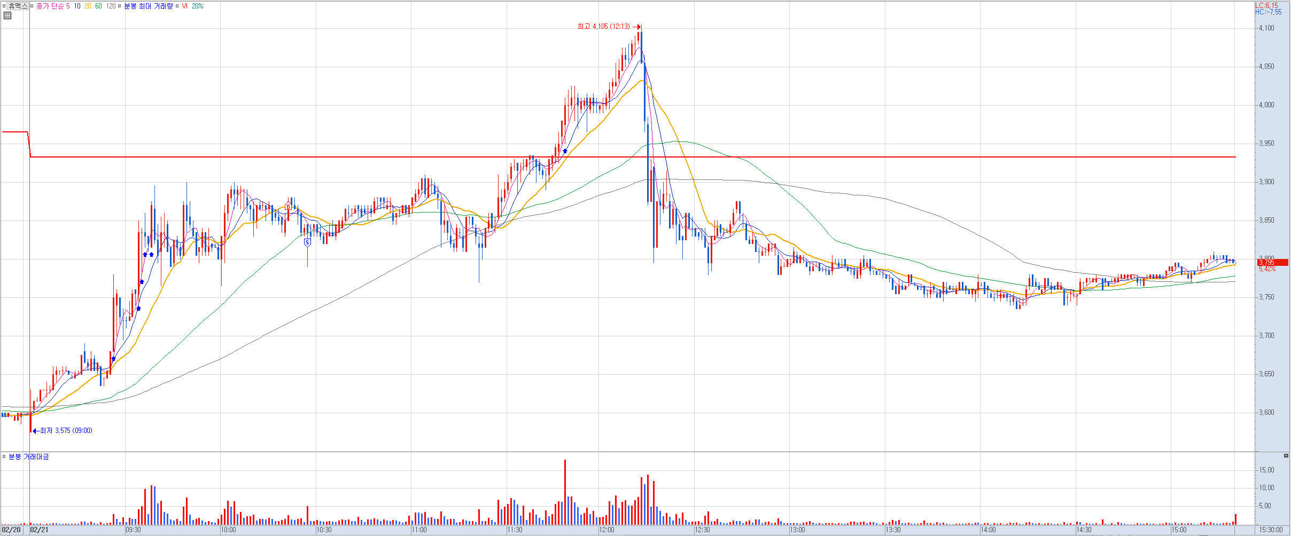Click the 최고 4,105 (12:13) high label
The image size is (1291, 536).
(x=604, y=26)
